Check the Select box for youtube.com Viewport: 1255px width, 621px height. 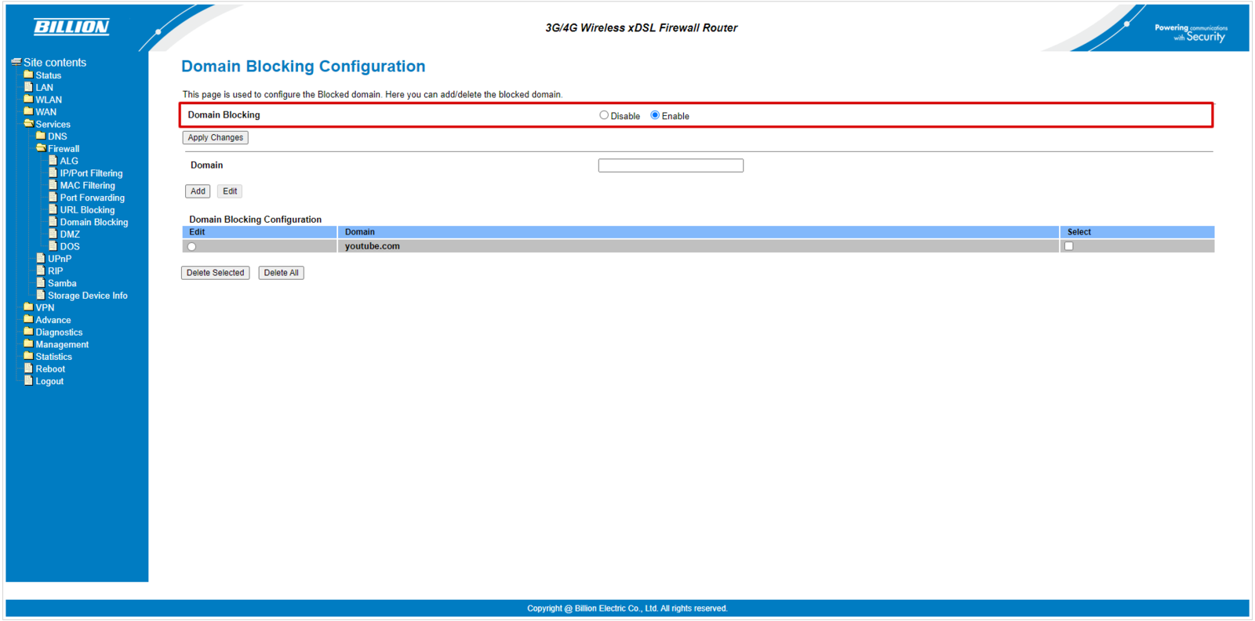1068,246
